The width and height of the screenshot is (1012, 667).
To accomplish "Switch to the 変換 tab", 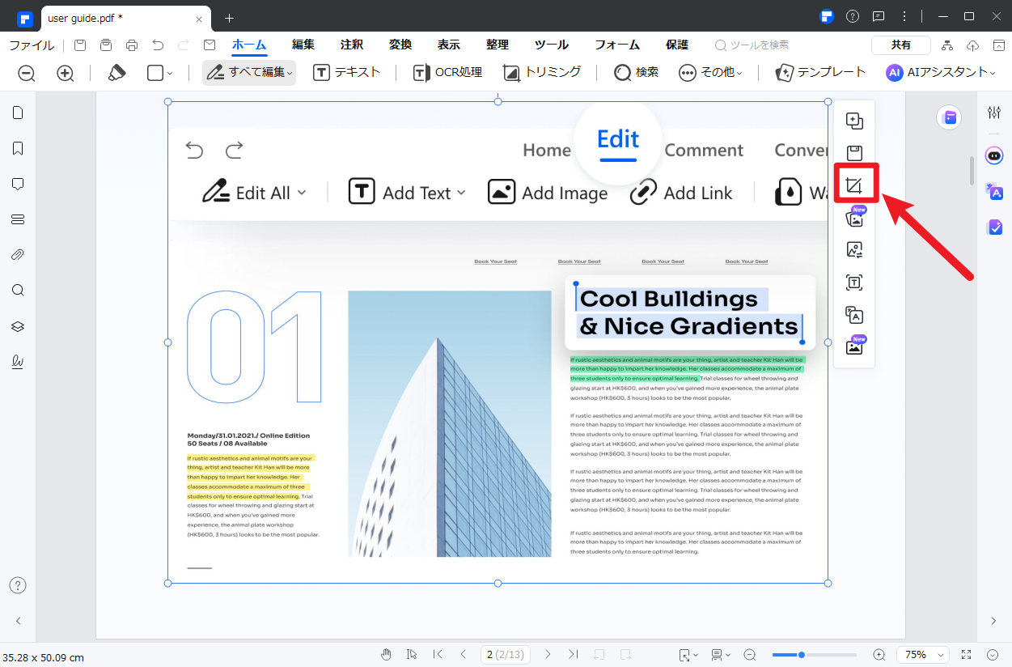I will point(400,45).
